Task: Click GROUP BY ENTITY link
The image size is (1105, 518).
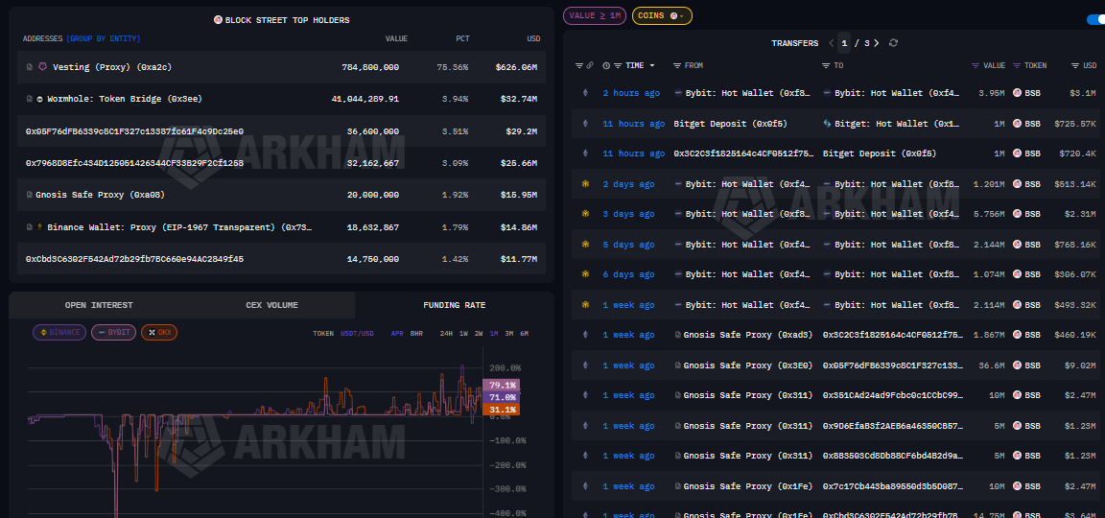Action: coord(103,38)
